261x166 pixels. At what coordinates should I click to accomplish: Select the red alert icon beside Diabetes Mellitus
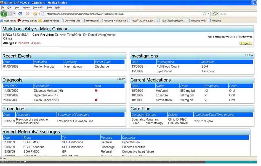(x=96, y=91)
